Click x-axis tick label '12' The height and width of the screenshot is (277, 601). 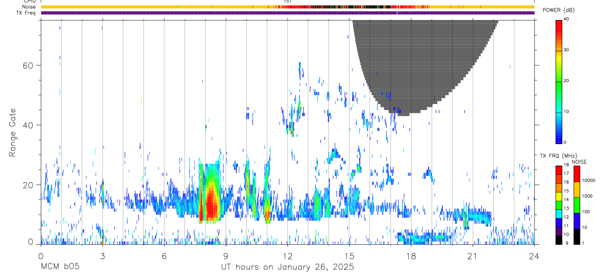(287, 256)
